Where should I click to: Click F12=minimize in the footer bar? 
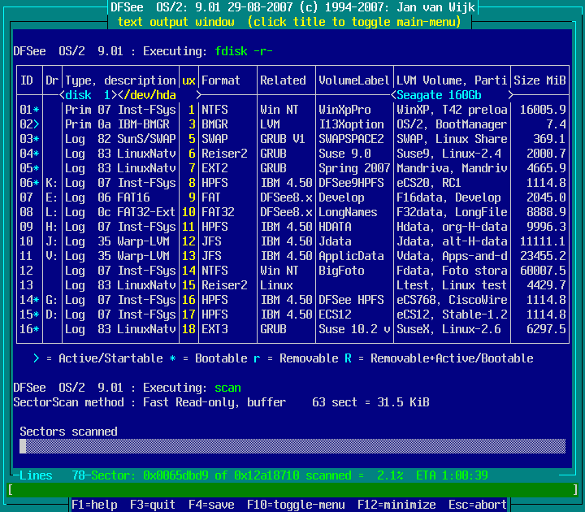[x=396, y=505]
